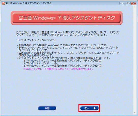
Task: Click the line 3.Windows 7 インストール後の作業
Action: pyautogui.click(x=63, y=66)
